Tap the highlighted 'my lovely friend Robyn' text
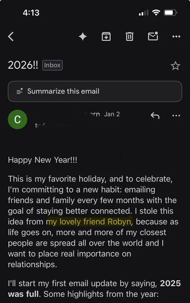This screenshot has height=303, width=190. [89, 221]
